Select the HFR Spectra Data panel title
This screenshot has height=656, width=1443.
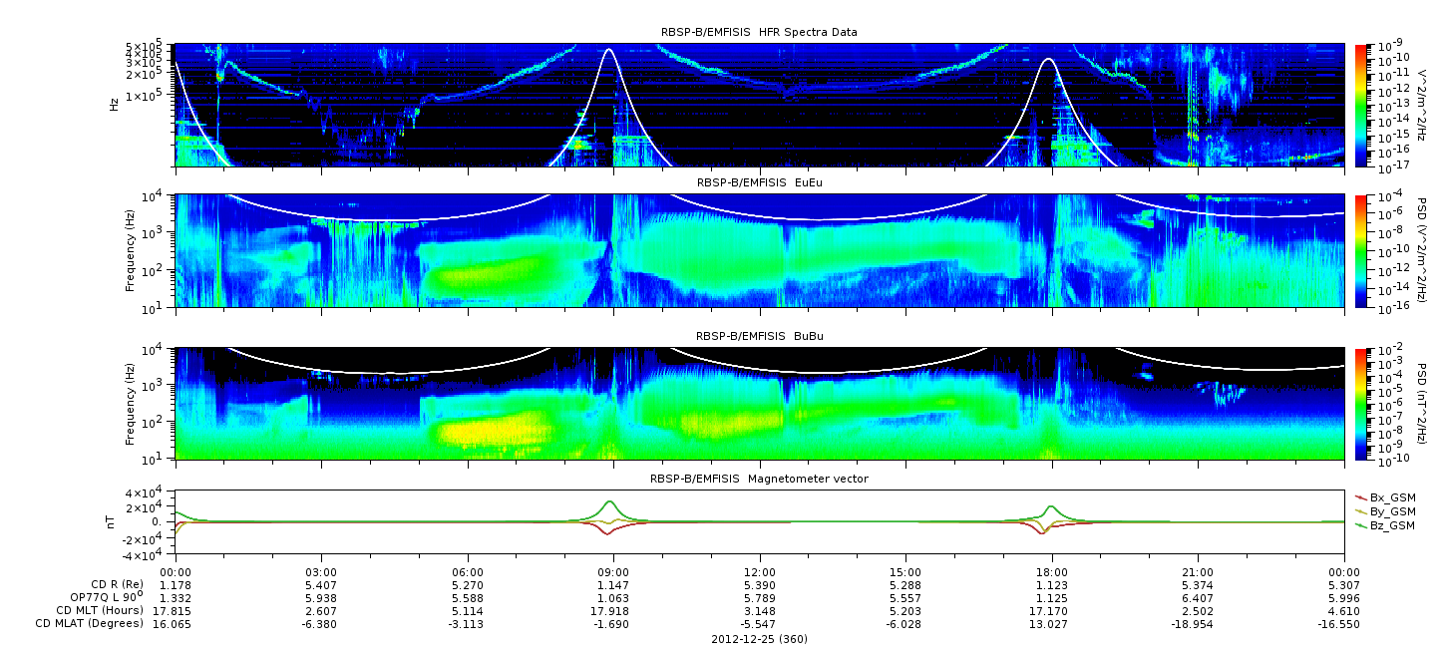coord(759,32)
